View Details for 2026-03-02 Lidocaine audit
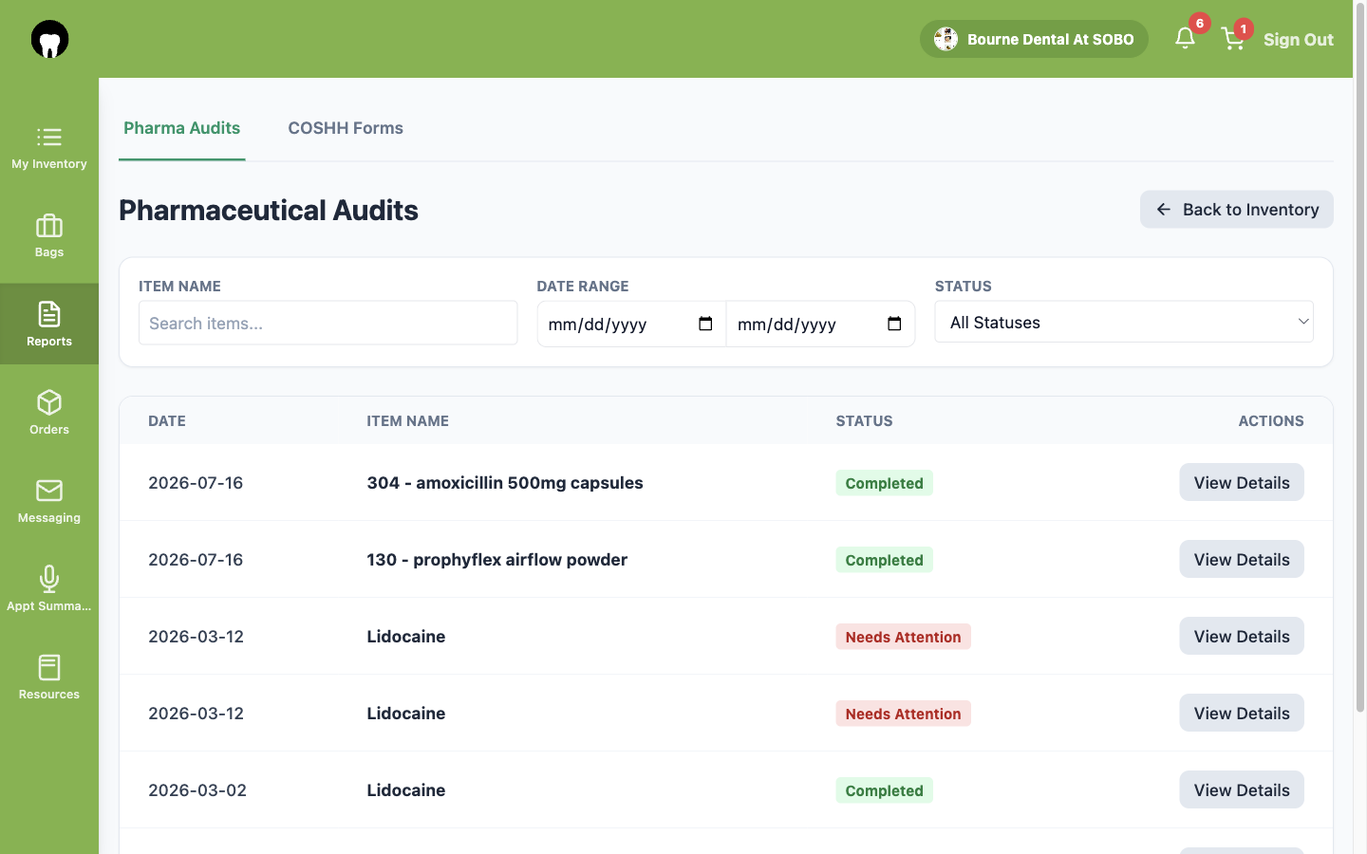 pos(1241,789)
